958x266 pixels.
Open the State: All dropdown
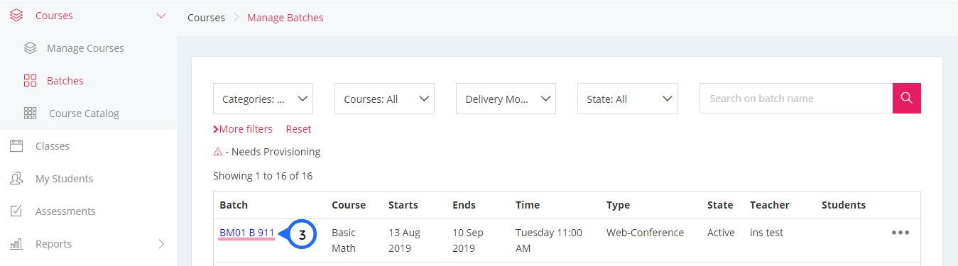point(628,99)
